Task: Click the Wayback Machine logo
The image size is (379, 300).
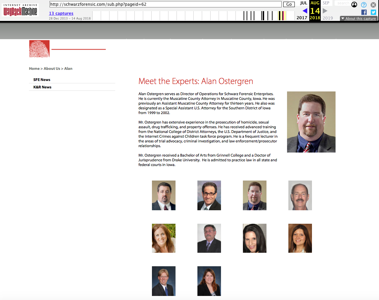Action: point(20,10)
